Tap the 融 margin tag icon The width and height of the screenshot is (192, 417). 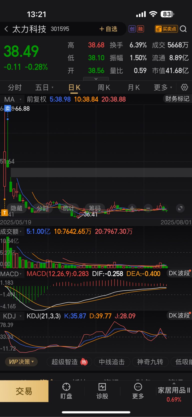[x=140, y=29]
